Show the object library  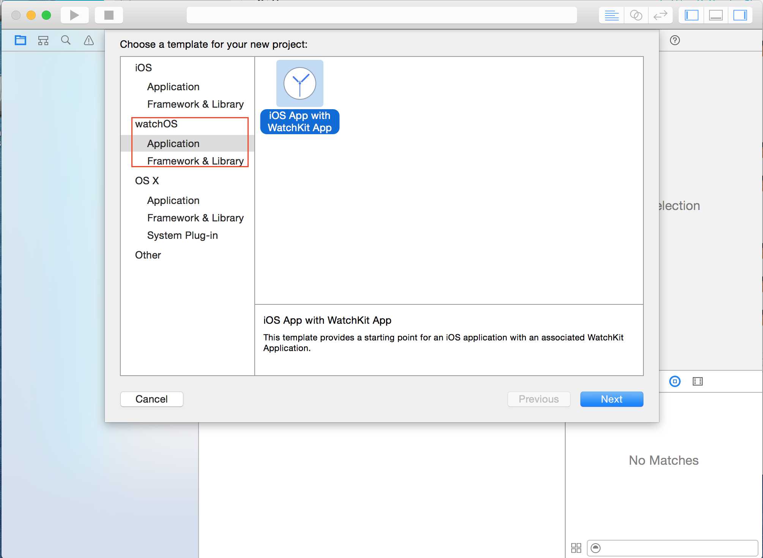pos(675,381)
